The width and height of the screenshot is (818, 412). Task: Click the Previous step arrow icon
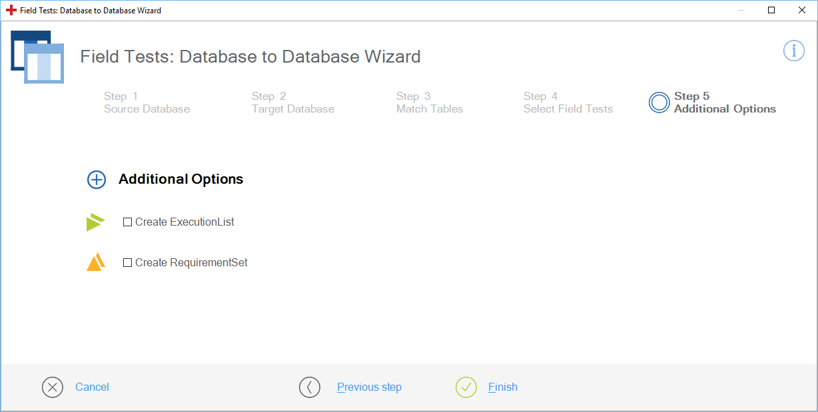point(310,387)
